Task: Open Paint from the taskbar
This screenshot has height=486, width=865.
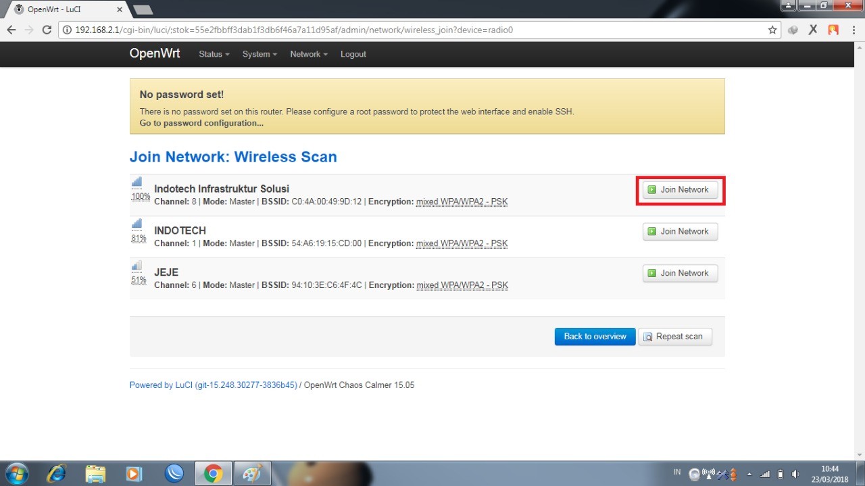Action: (253, 473)
